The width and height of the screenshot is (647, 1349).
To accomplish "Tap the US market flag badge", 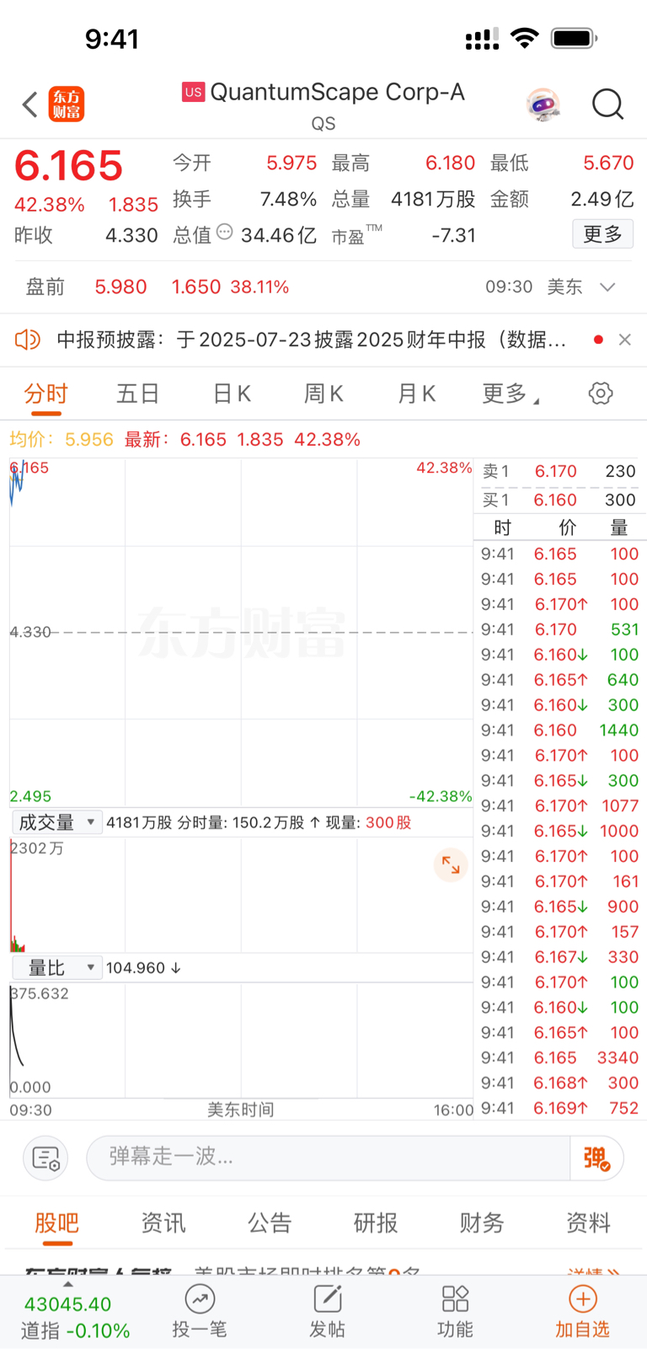I will click(194, 92).
